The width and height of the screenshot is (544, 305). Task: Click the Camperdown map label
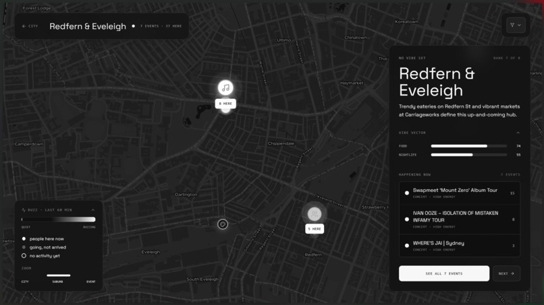29,144
